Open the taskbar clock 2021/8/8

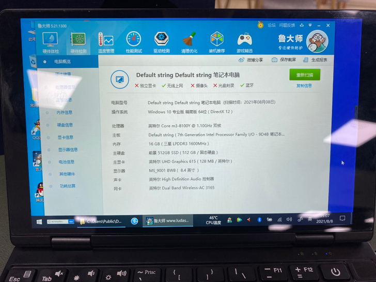tap(324, 218)
